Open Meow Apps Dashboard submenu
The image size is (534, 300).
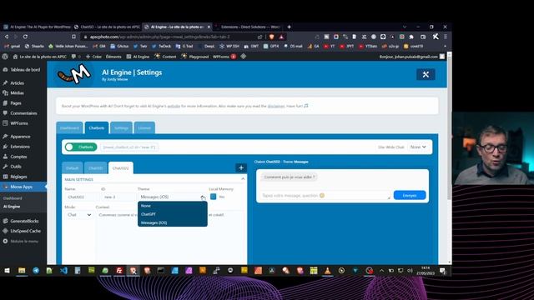pyautogui.click(x=13, y=198)
